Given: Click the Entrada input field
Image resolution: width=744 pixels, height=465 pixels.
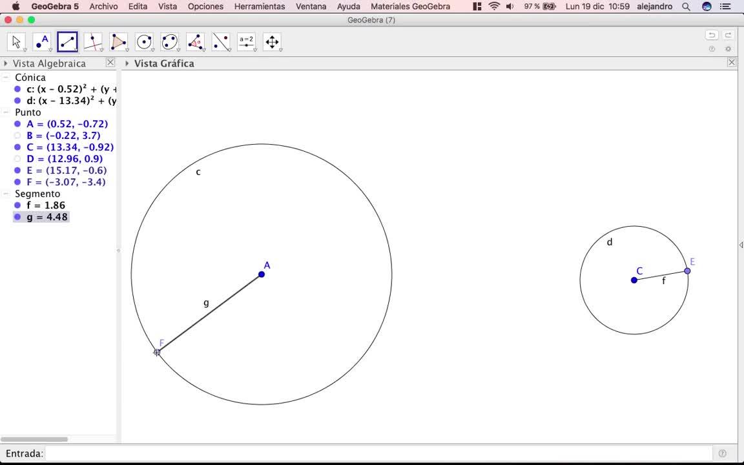Looking at the screenshot, I should tap(378, 453).
